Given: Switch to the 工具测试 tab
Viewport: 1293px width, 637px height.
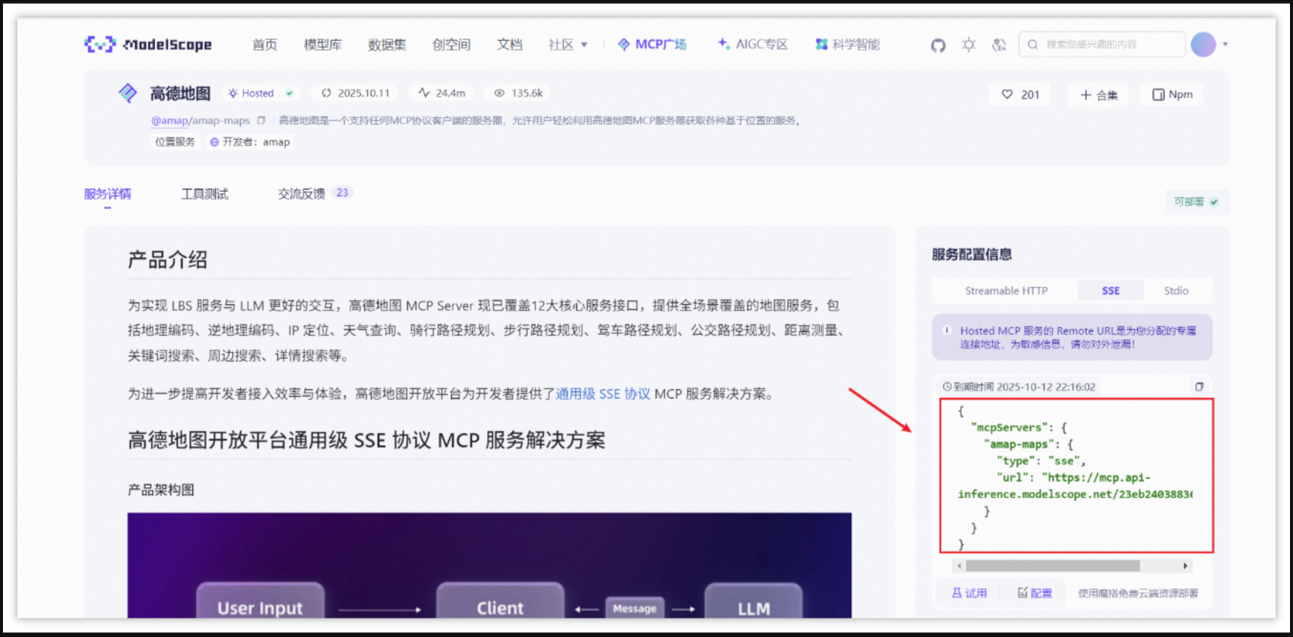Looking at the screenshot, I should [x=205, y=194].
